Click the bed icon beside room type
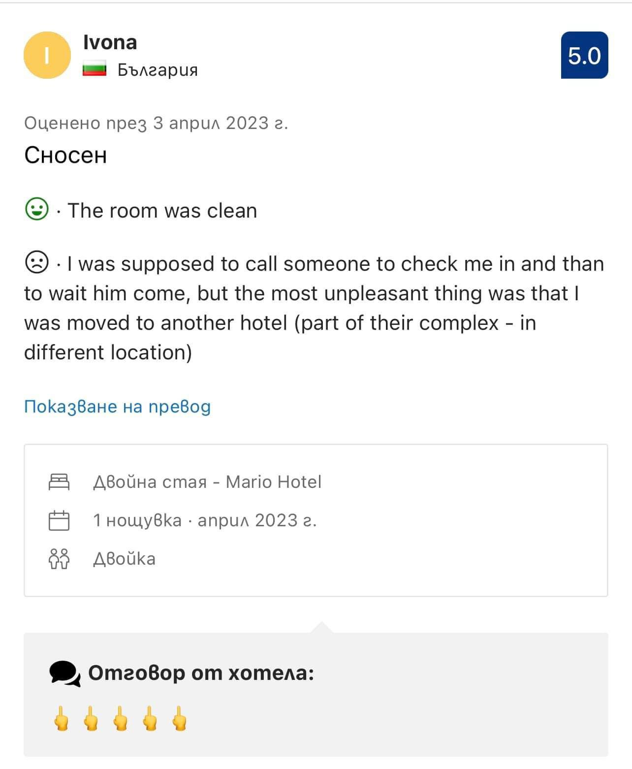This screenshot has height=769, width=632. 59,481
